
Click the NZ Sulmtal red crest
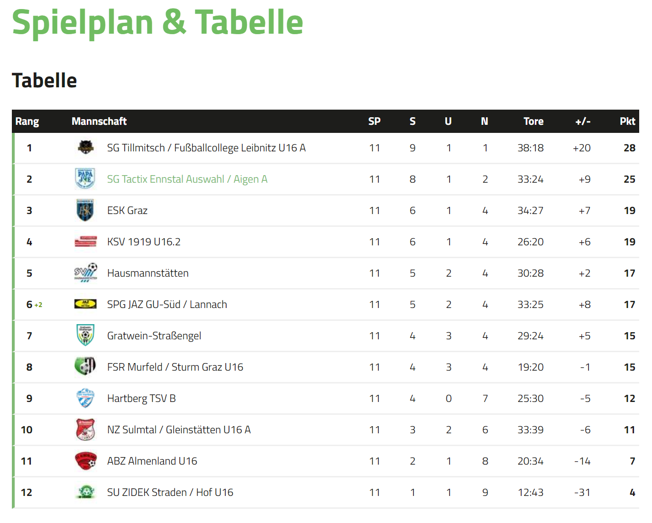click(85, 430)
